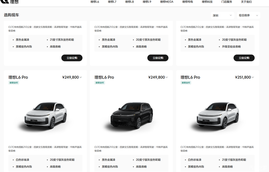Select the 理想L9 nav item
Screen dimensions: 269x172
147,2
